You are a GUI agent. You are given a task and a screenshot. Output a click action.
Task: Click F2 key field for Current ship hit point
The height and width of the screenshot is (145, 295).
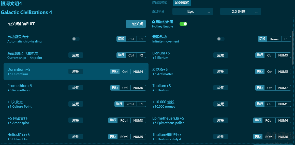141,55
